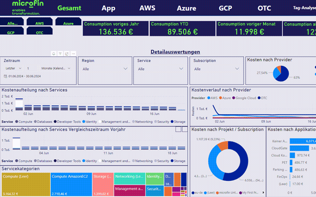Show next legend entries in Projekt chart
The height and width of the screenshot is (197, 316).
pos(263,192)
